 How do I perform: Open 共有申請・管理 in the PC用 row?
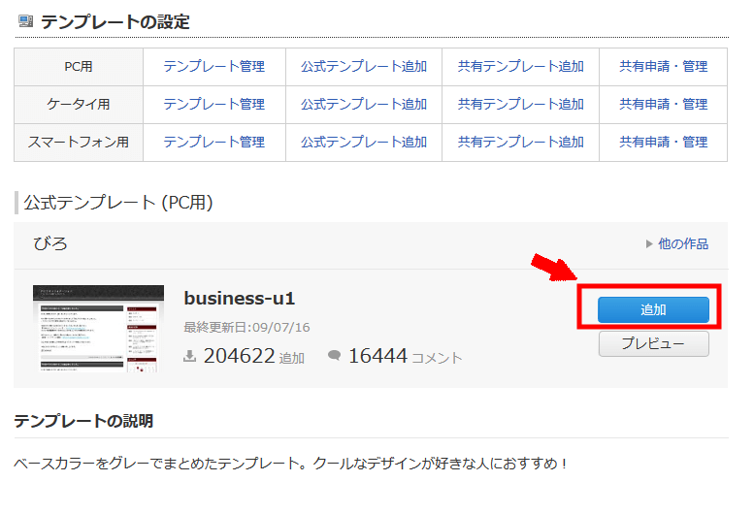pyautogui.click(x=663, y=66)
